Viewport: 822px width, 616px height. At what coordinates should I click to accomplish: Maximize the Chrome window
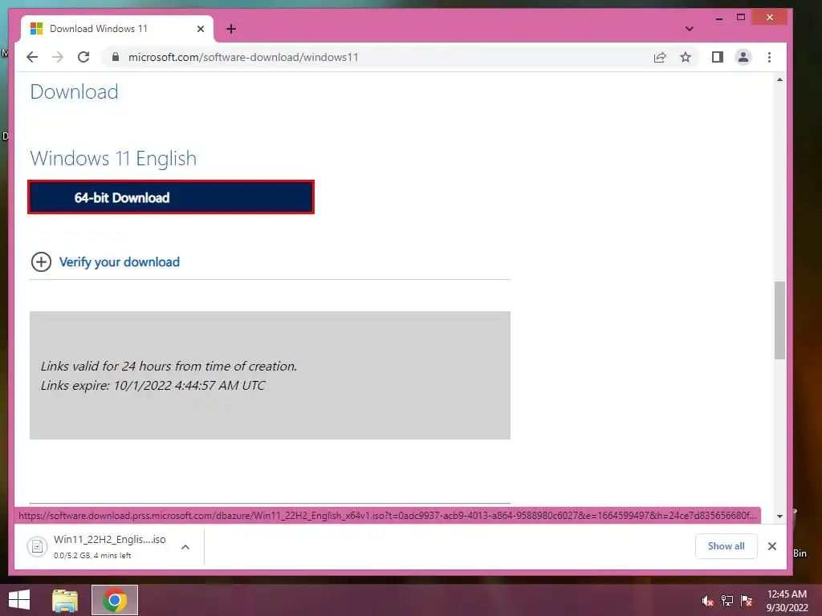coord(741,18)
